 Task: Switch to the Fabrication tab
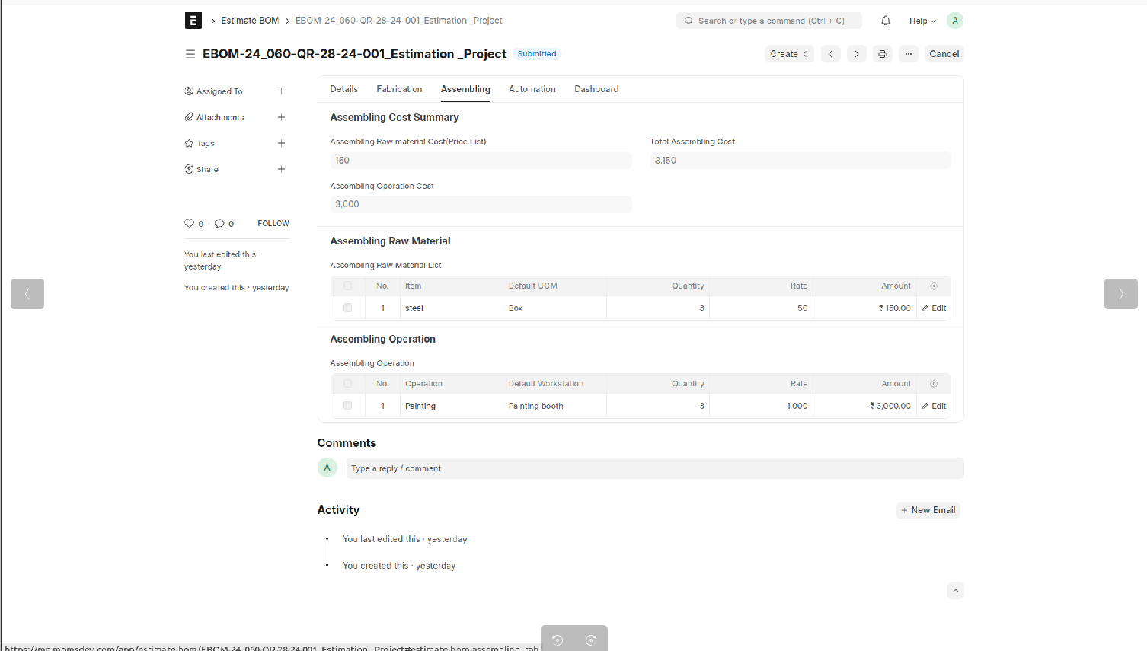(399, 89)
